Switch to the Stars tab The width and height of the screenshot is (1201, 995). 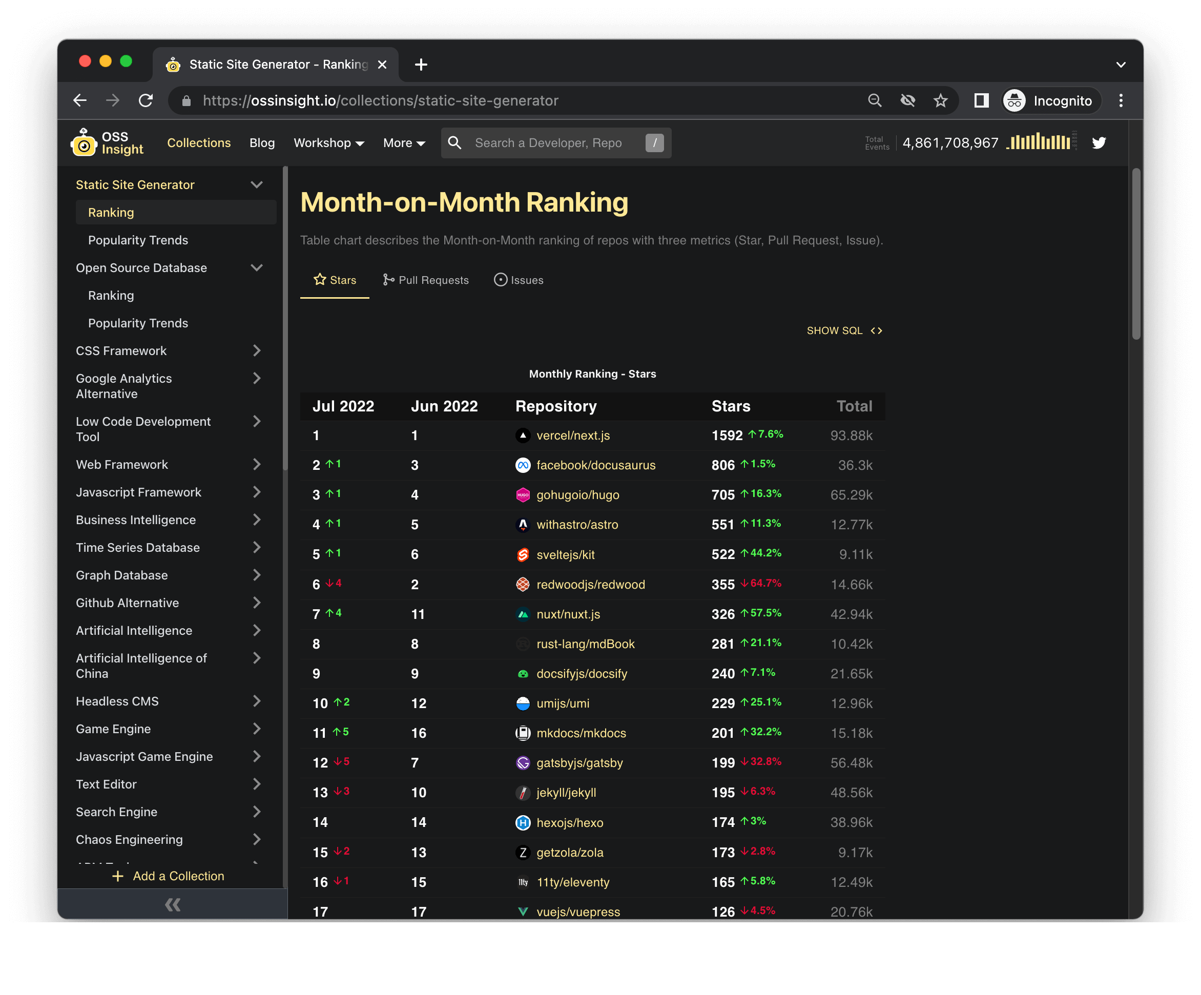point(335,280)
